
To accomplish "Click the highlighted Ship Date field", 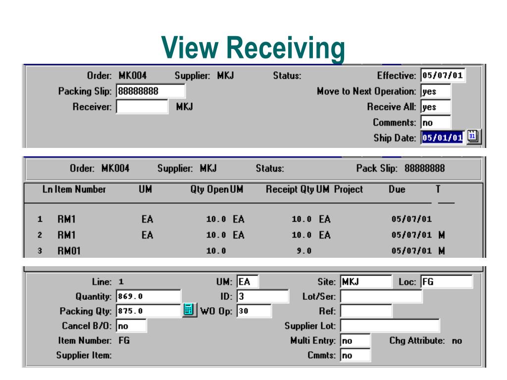I will (x=443, y=138).
